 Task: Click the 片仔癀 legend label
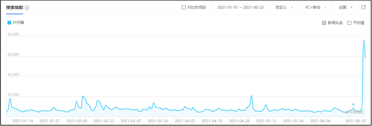click(x=18, y=23)
